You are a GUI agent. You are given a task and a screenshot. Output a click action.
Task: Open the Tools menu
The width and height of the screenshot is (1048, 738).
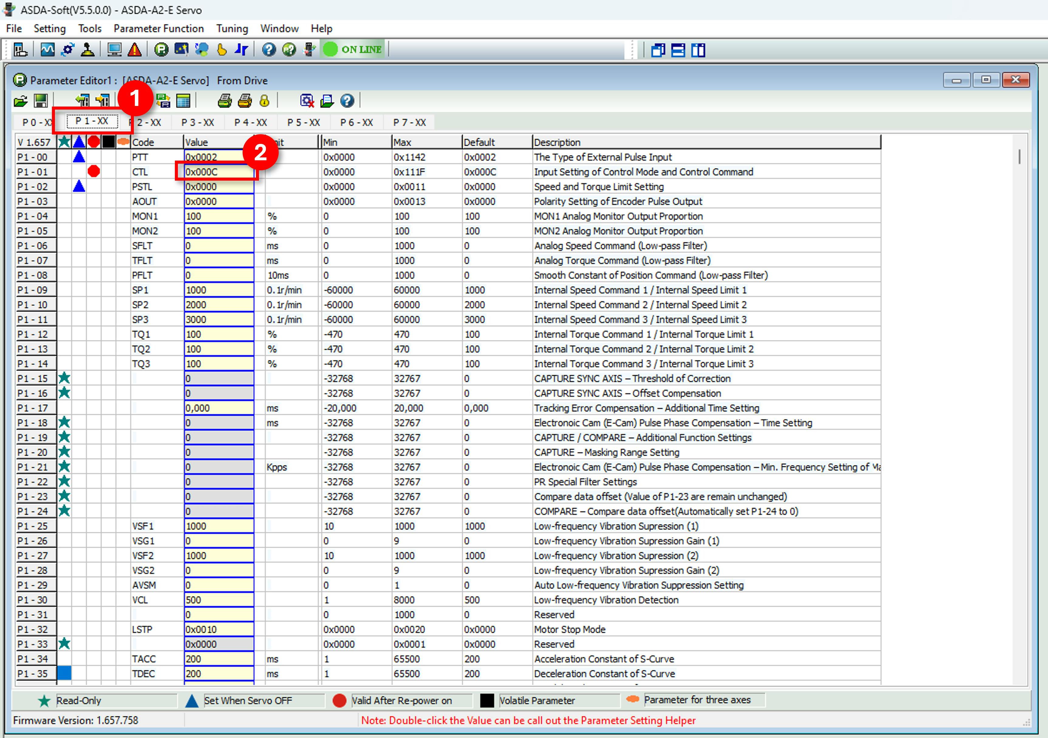(90, 28)
